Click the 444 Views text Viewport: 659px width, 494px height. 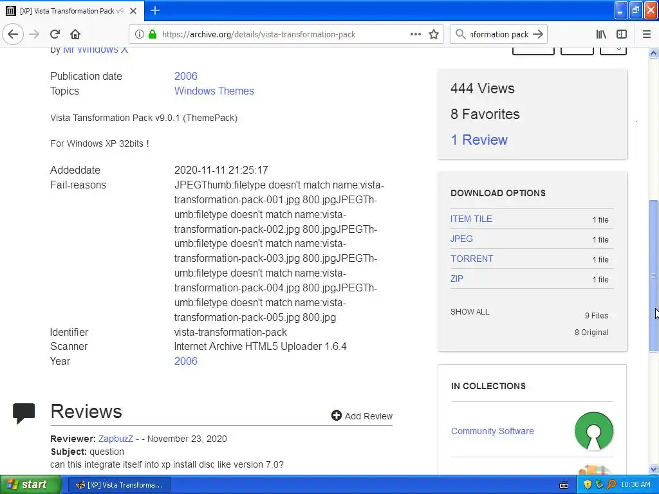(x=482, y=88)
